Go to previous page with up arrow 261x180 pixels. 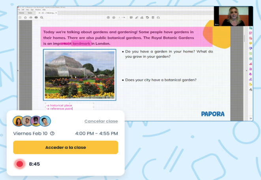(x=108, y=18)
